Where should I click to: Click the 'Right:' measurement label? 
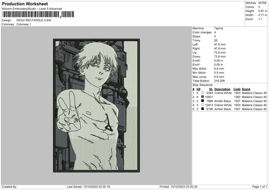196,48
